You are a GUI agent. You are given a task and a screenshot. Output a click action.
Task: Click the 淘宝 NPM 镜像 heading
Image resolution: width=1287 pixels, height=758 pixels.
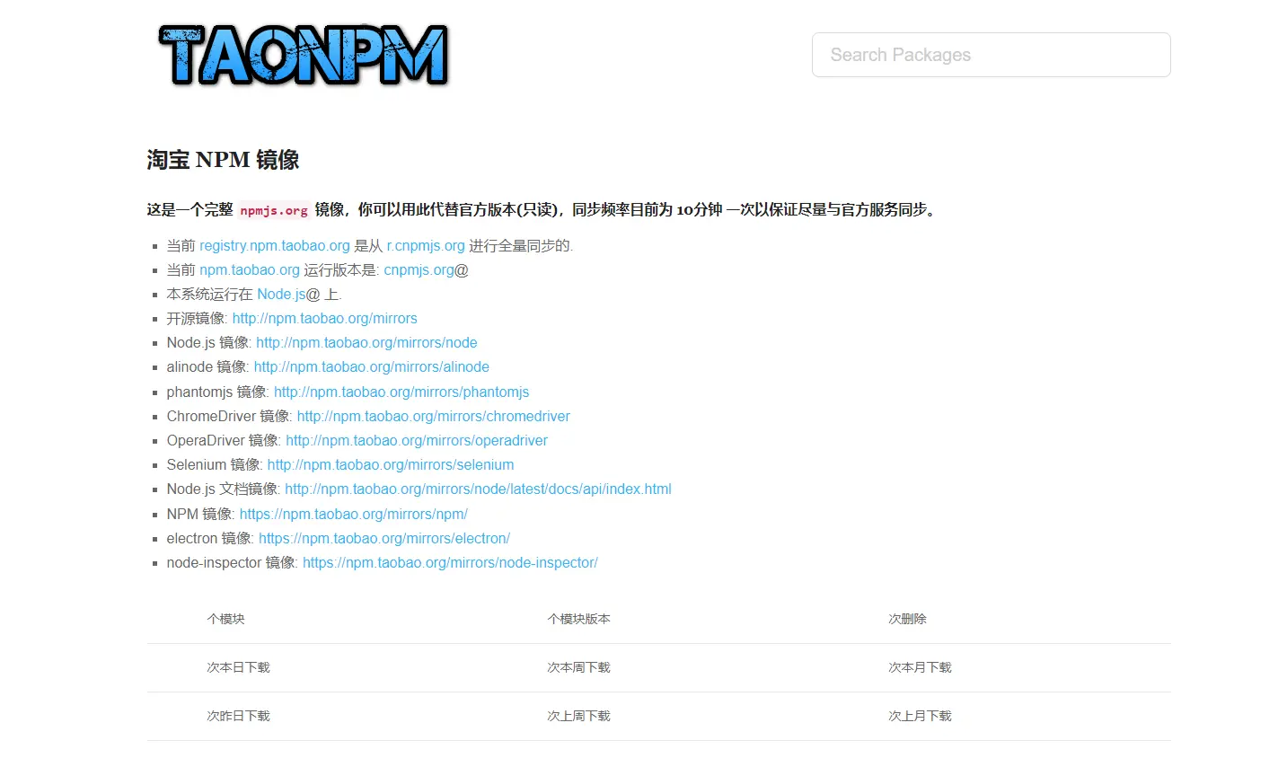click(223, 160)
